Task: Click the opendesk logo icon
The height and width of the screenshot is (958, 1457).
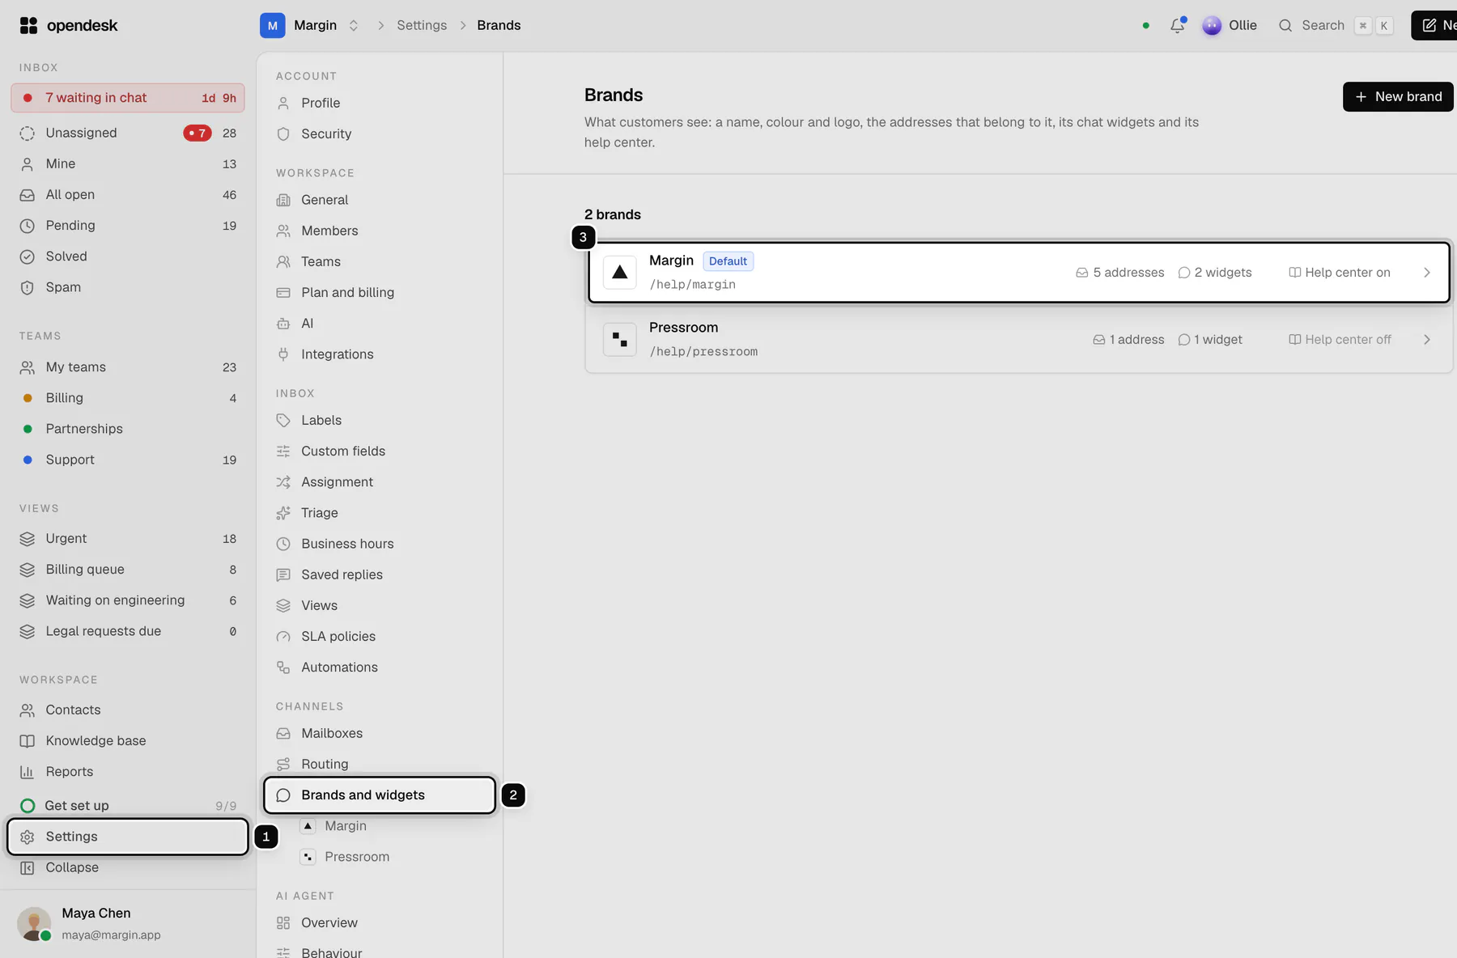Action: click(28, 25)
